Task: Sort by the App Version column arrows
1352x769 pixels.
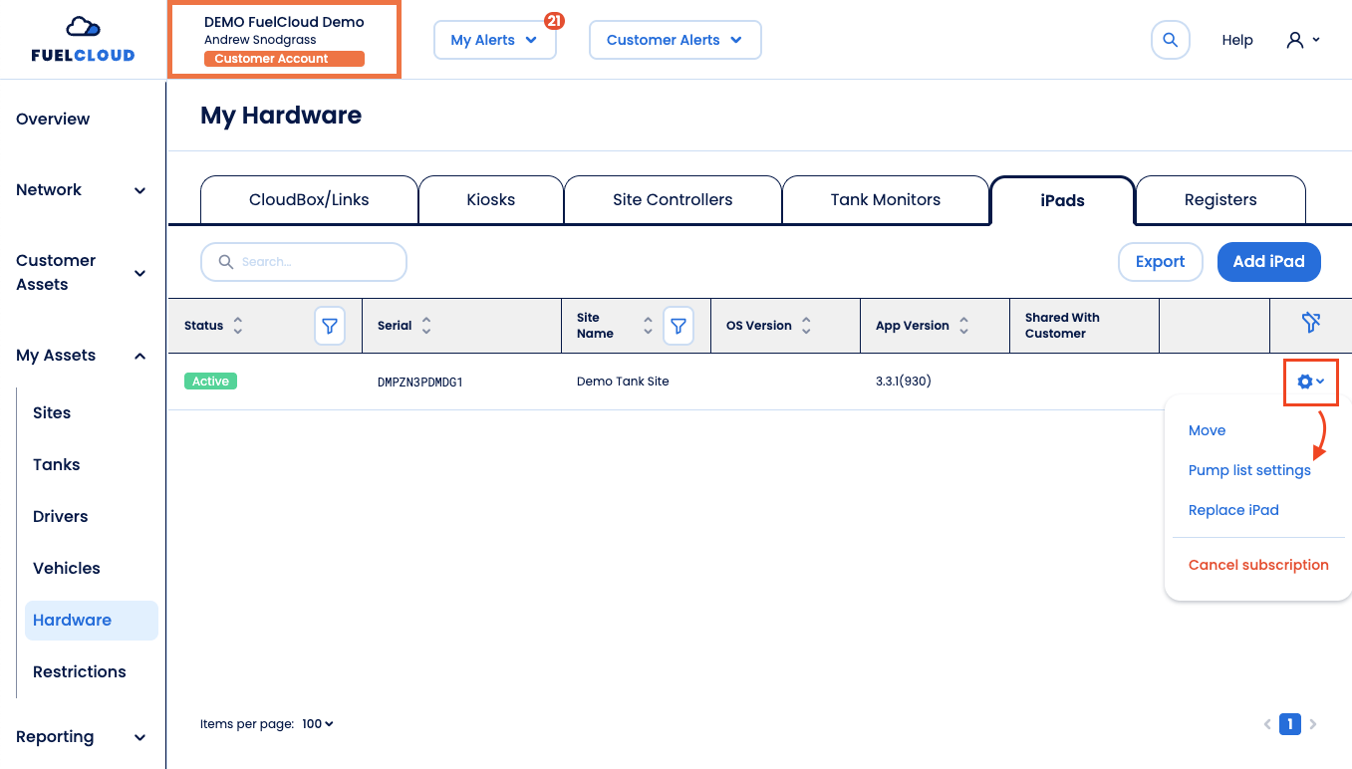Action: (x=963, y=326)
